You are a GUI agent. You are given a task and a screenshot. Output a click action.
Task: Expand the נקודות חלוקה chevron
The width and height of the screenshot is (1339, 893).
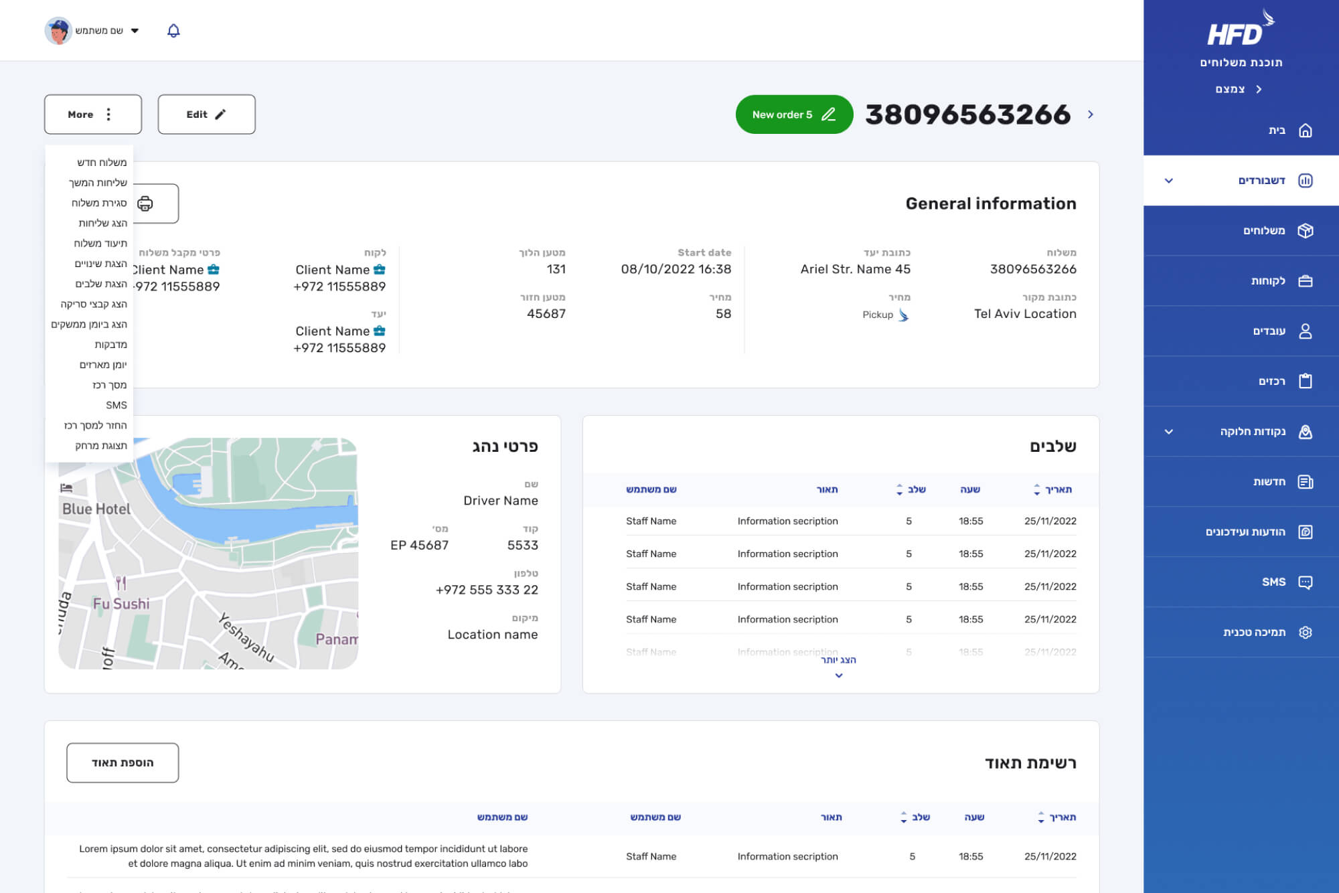coord(1168,432)
